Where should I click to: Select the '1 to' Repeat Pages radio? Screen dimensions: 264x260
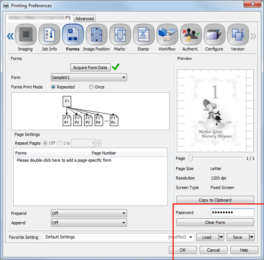point(59,143)
